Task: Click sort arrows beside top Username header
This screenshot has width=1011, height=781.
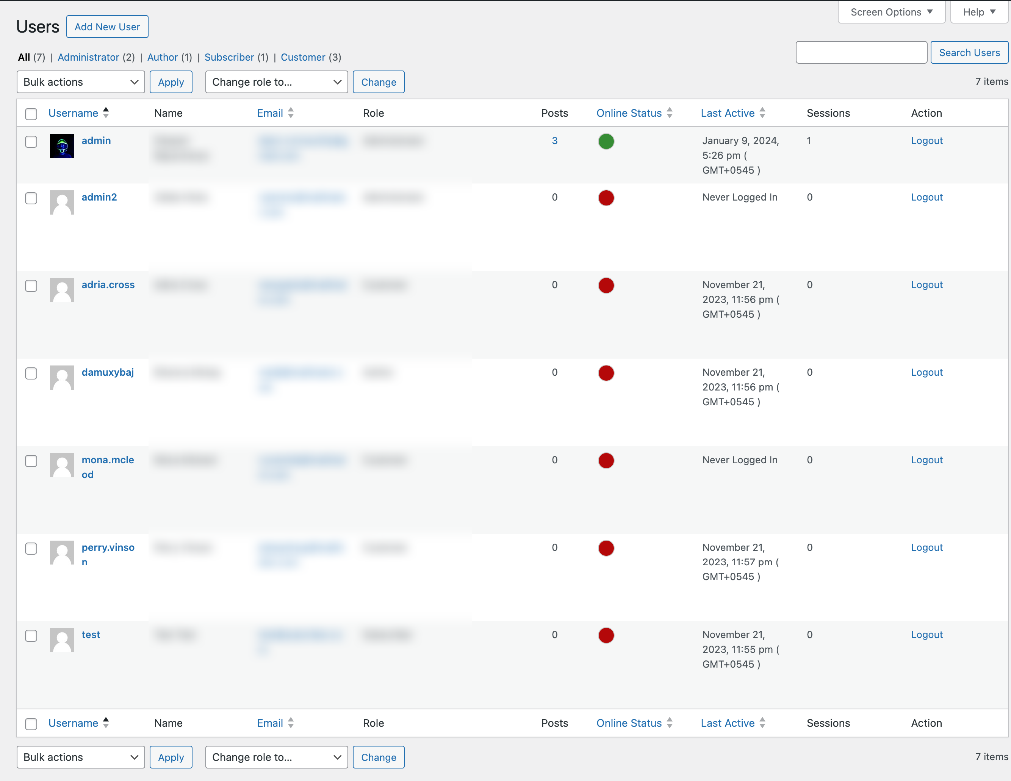Action: 106,113
